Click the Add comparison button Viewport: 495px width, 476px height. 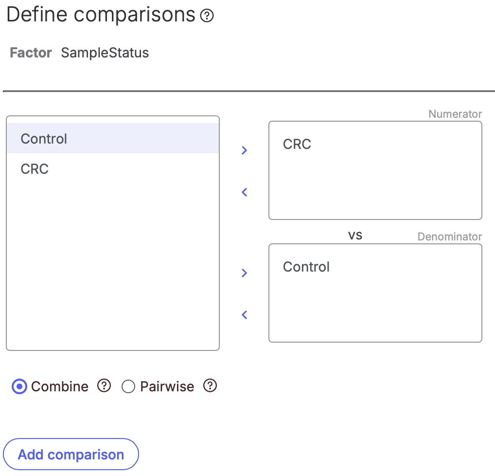point(71,454)
